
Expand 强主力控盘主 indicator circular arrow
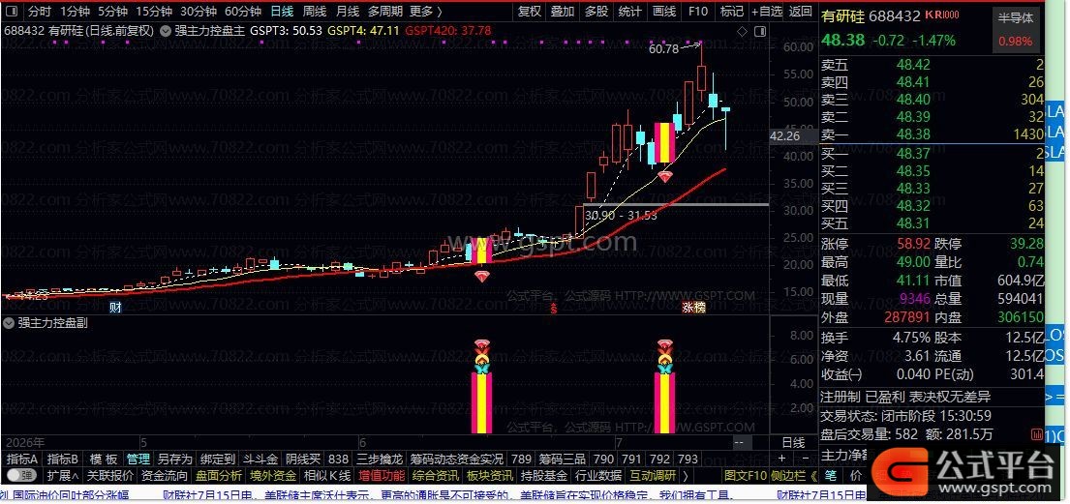167,30
